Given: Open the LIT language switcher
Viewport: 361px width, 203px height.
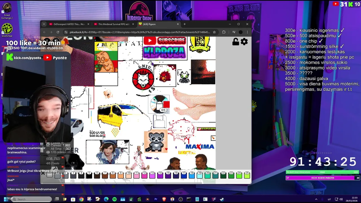Looking at the screenshot, I should click(x=329, y=199).
